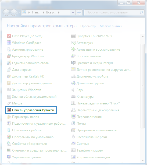Click the Домашняя группа icon

pos(73,83)
